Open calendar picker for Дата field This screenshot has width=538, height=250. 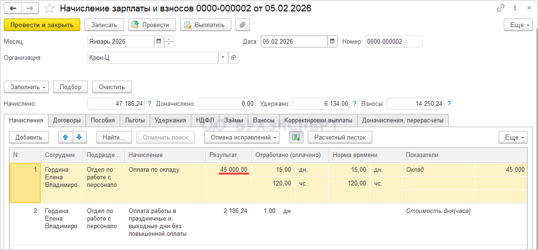332,42
